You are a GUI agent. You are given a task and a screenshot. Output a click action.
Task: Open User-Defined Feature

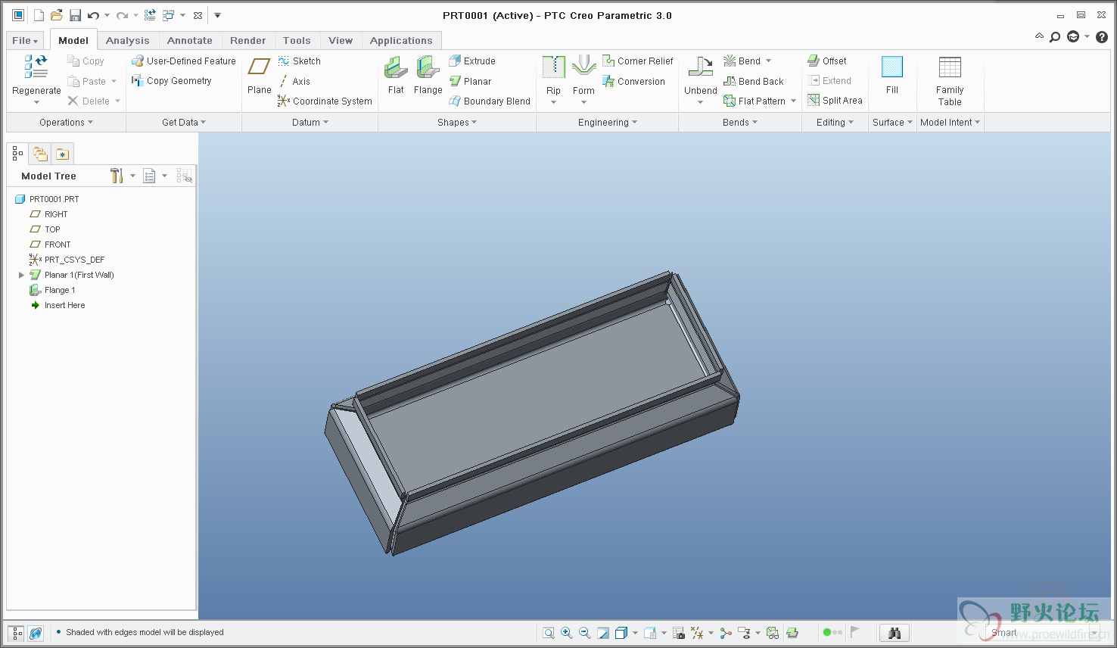[184, 61]
